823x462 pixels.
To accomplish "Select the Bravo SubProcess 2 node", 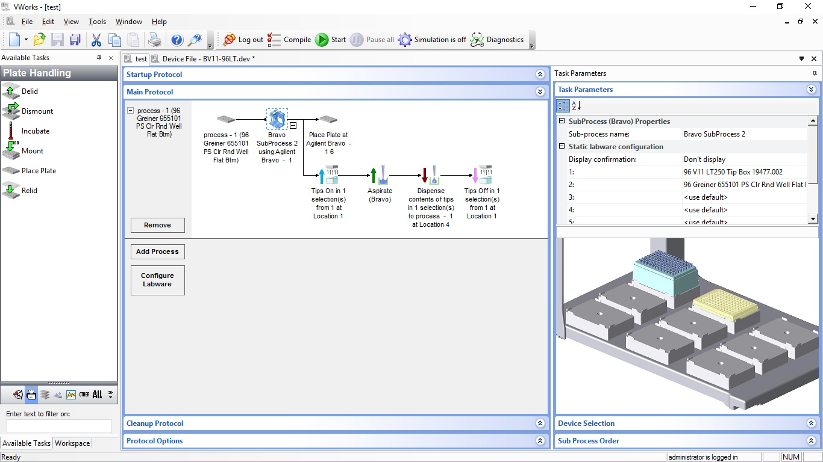I will [277, 119].
